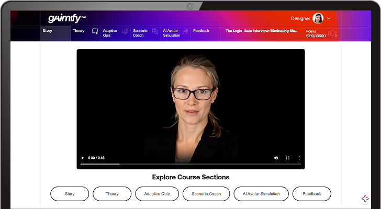
Task: Switch to the Feedback tab
Action: coord(201,31)
